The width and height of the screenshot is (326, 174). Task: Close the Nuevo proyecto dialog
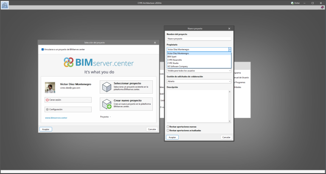pos(229,29)
